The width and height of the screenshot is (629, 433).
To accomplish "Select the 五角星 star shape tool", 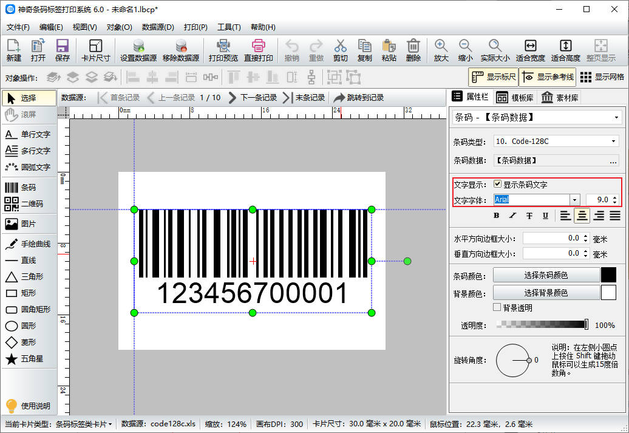I will (29, 359).
